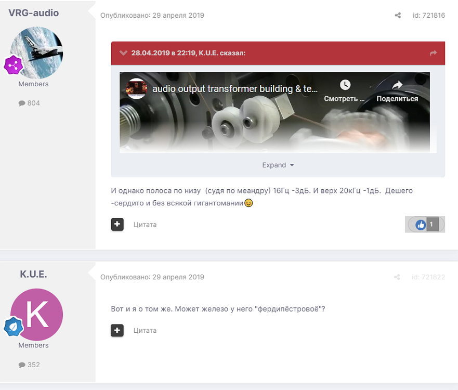Click Цитата under VRG-audio's post
The height and width of the screenshot is (390, 458).
pyautogui.click(x=145, y=225)
